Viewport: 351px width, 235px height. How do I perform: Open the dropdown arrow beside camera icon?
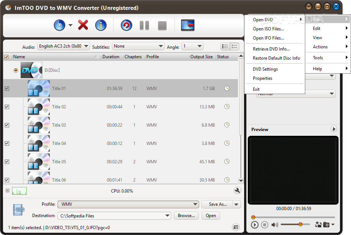pos(333,225)
